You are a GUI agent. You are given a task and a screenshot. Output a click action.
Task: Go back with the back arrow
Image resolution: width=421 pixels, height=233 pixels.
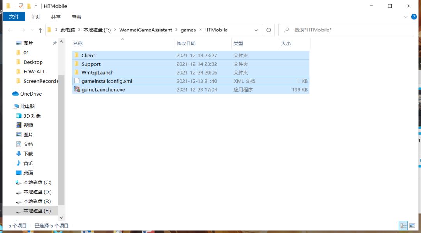(11, 30)
